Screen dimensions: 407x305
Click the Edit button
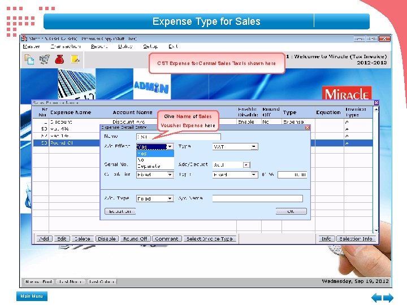(62, 238)
